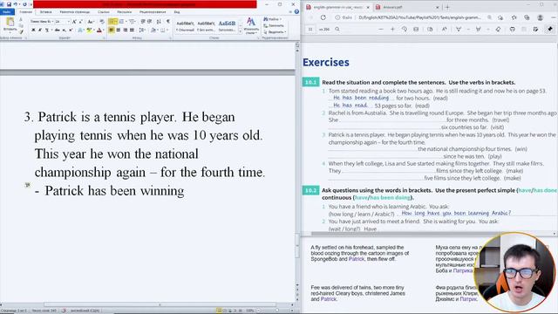This screenshot has width=558, height=314.
Task: Apply the Heading 1 style sample
Action: tap(227, 26)
